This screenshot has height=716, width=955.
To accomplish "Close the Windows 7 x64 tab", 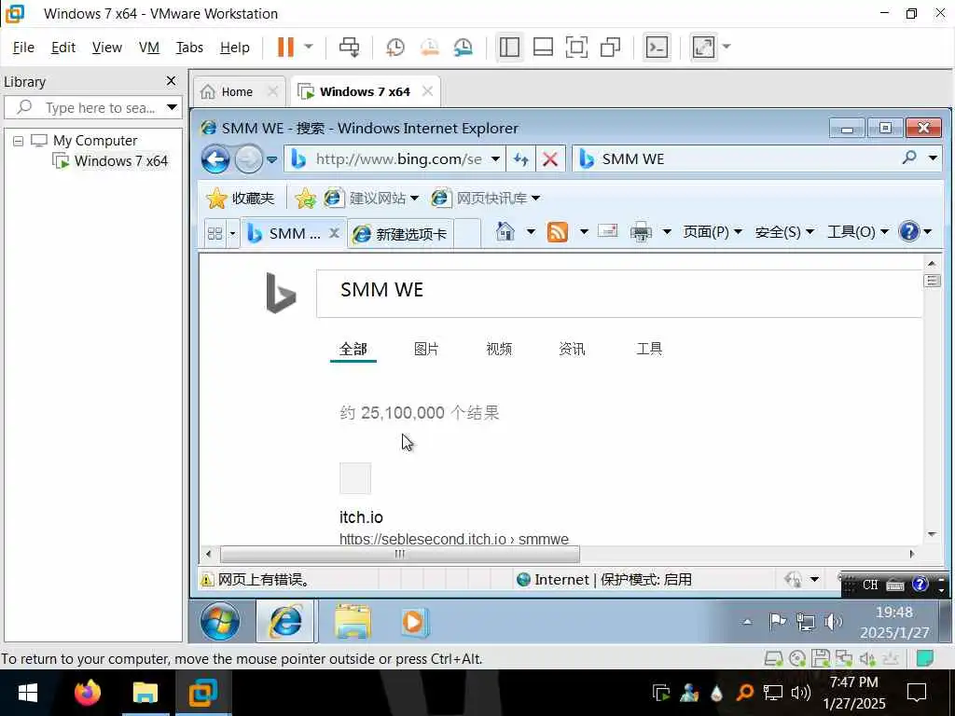I will (427, 90).
